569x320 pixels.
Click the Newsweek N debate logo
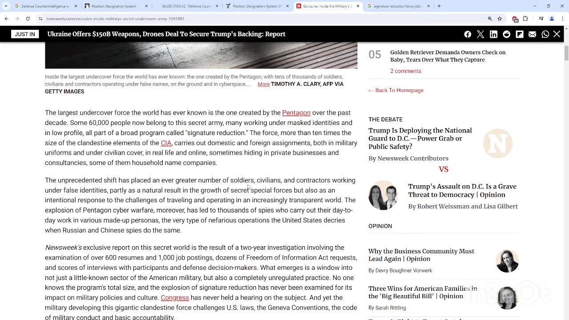(497, 143)
